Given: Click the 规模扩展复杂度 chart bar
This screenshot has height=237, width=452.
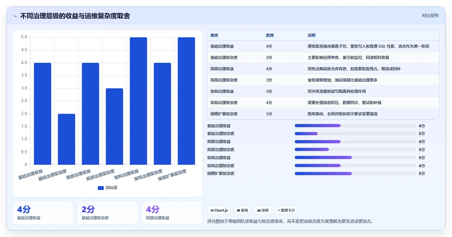Looking at the screenshot, I should coord(186,101).
